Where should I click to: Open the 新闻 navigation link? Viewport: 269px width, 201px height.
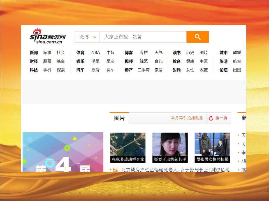click(34, 52)
